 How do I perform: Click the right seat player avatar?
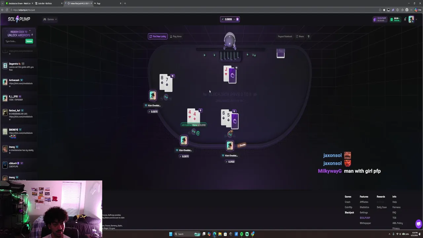click(x=230, y=145)
